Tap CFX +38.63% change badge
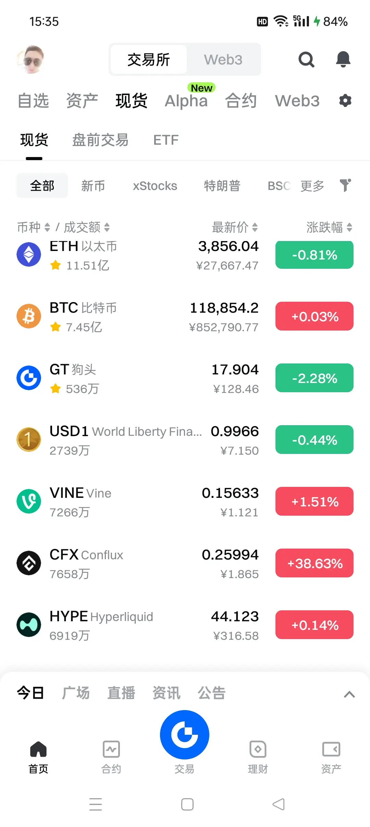Screen dimensions: 370x827 coord(314,563)
